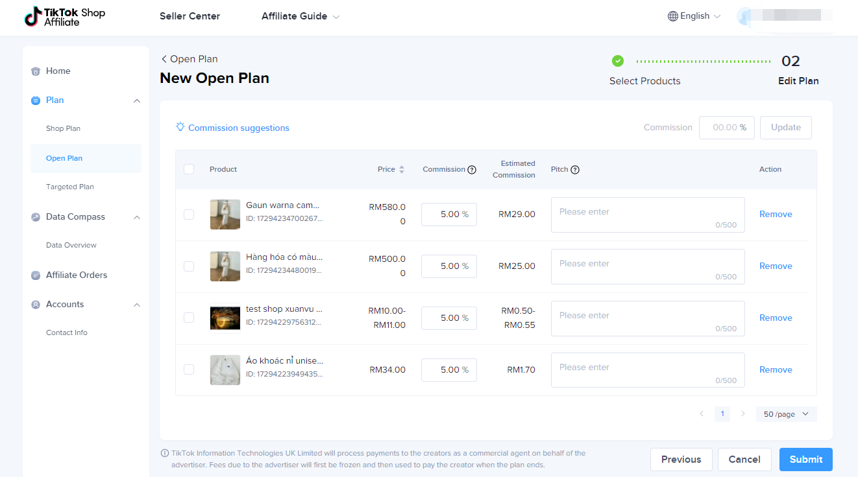
Task: Click the lightbulb Commission suggestions icon
Action: click(180, 127)
